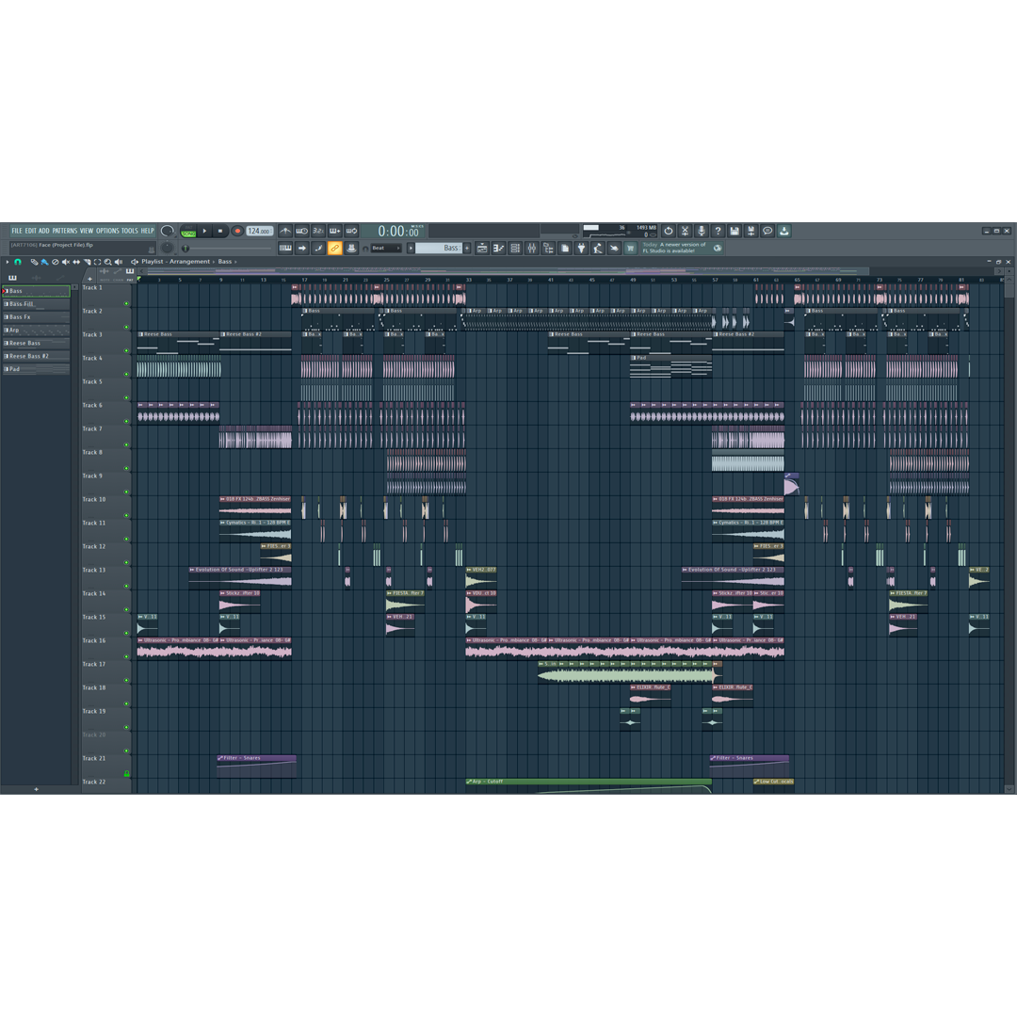Toggle the playlist magnet snap icon

click(18, 262)
